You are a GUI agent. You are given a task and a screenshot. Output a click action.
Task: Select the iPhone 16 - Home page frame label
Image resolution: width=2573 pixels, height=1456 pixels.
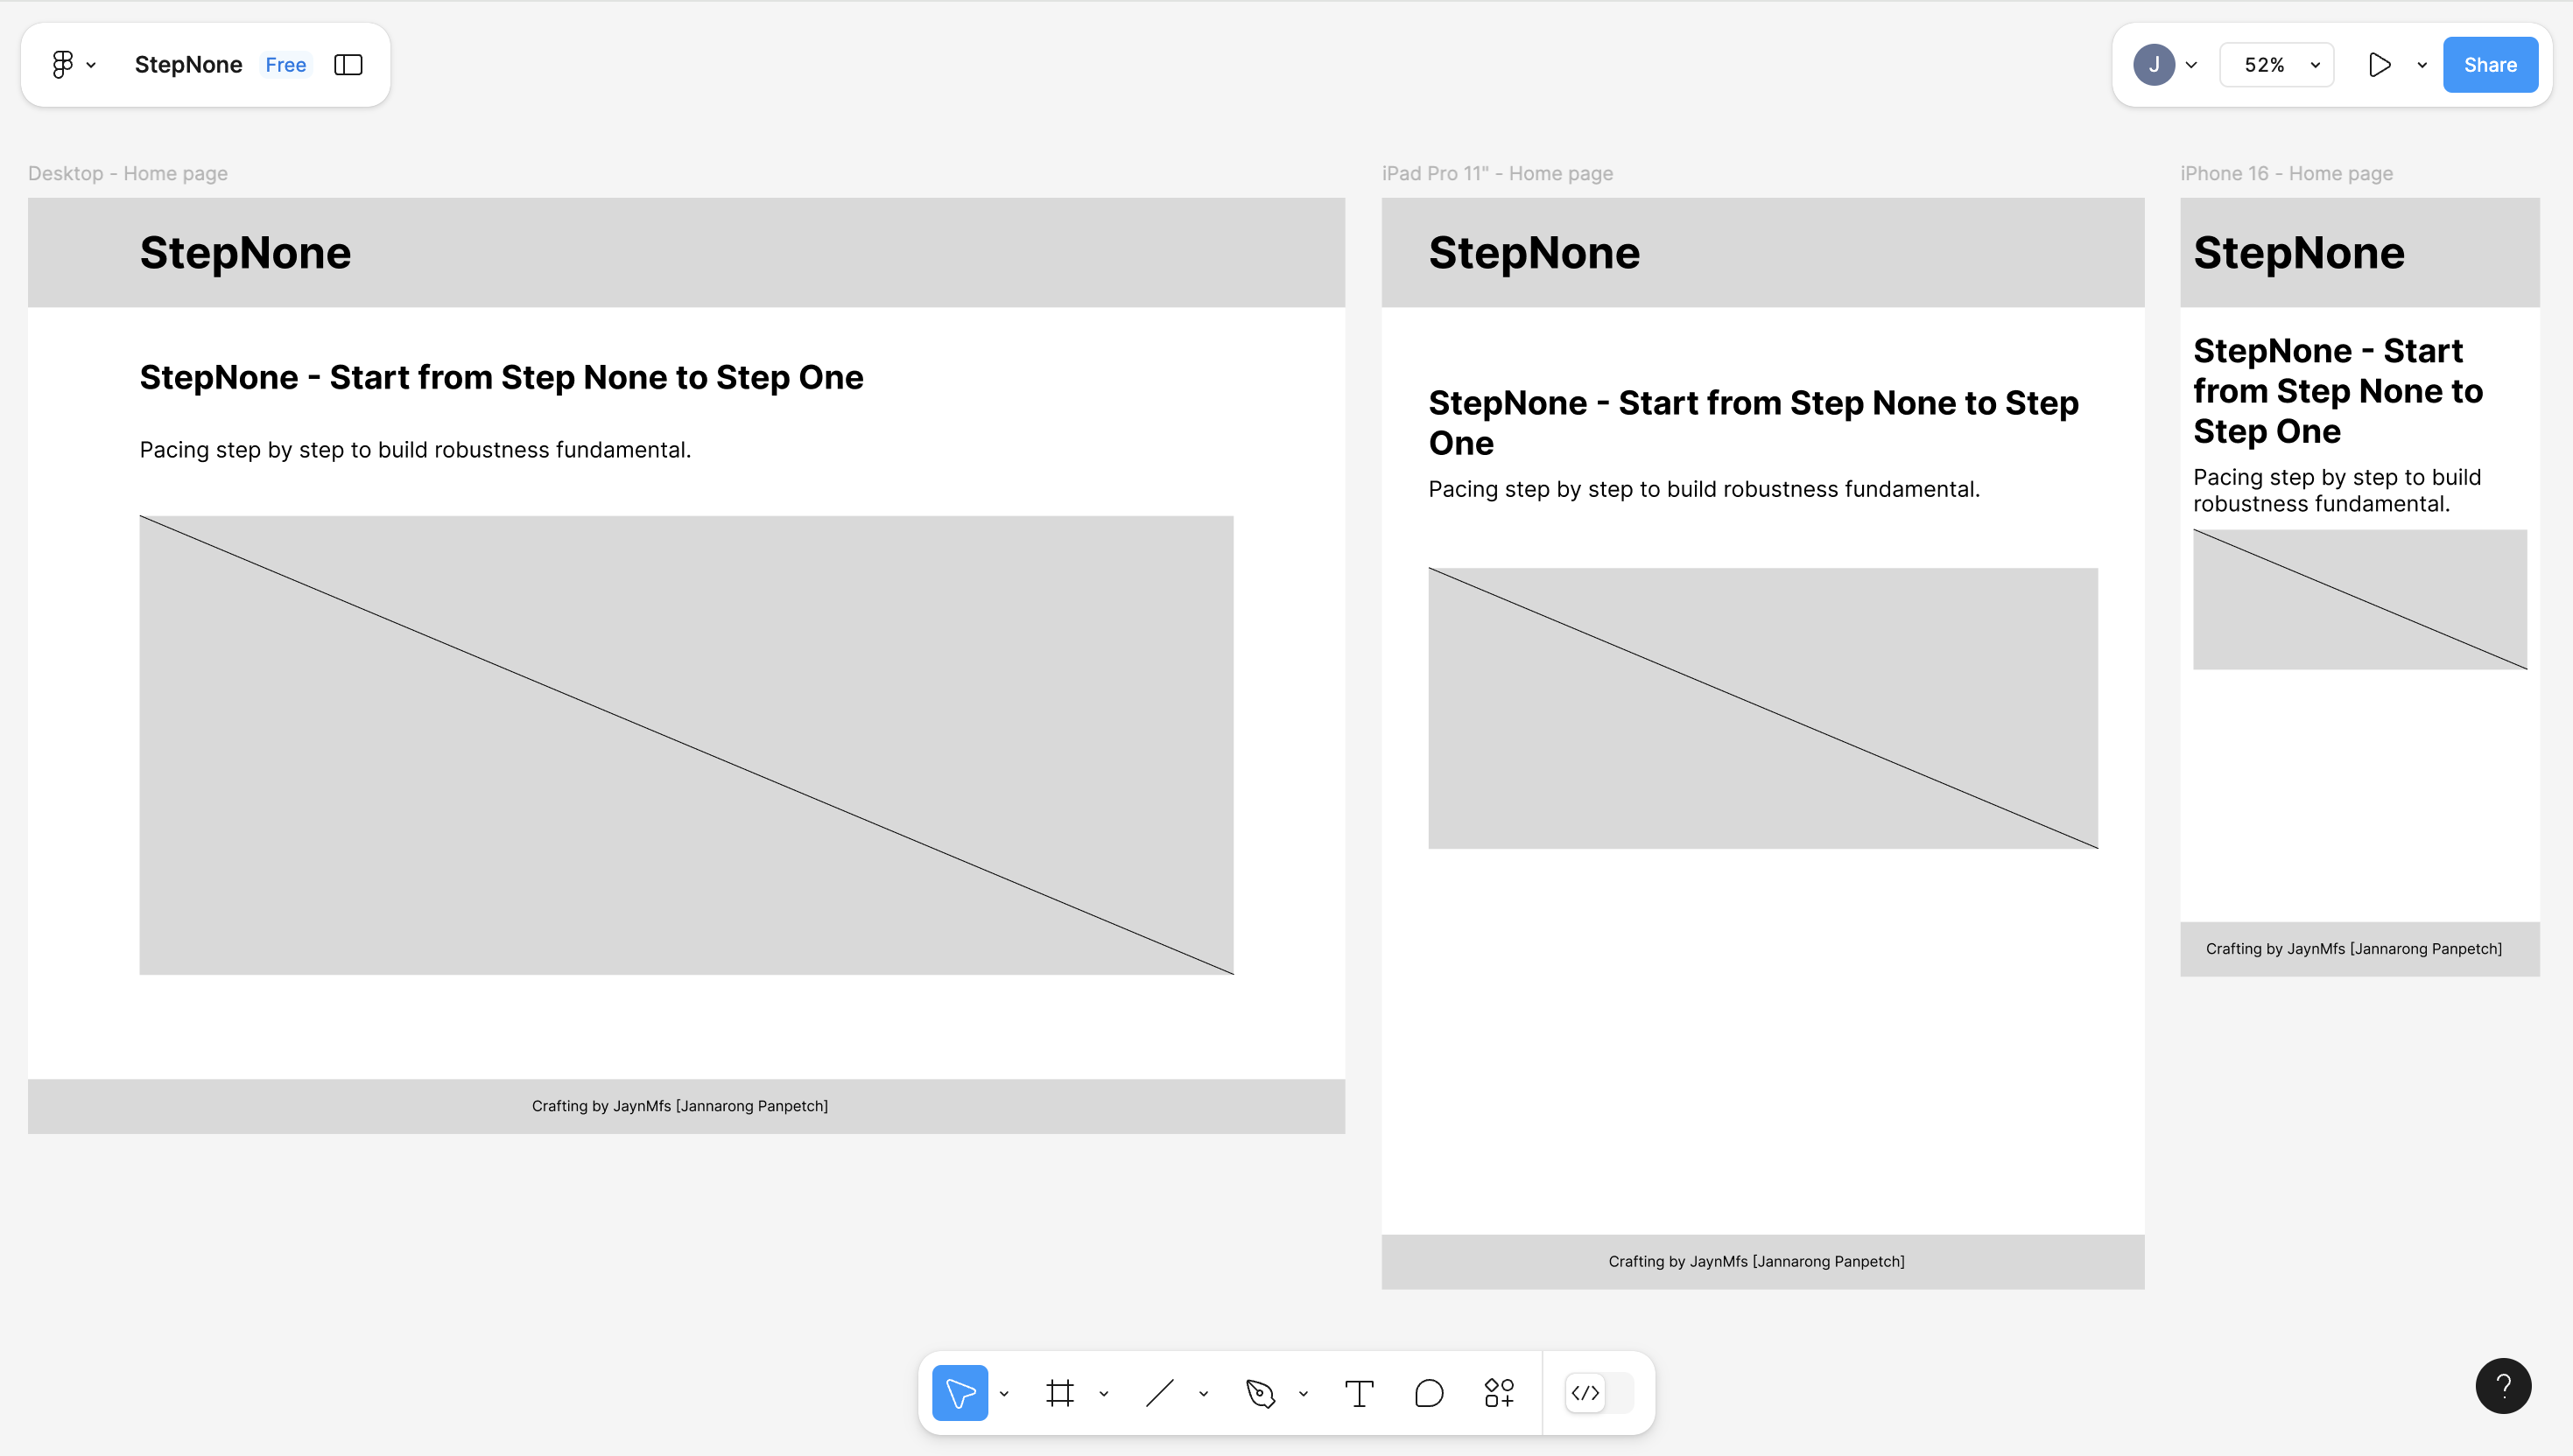coord(2286,173)
